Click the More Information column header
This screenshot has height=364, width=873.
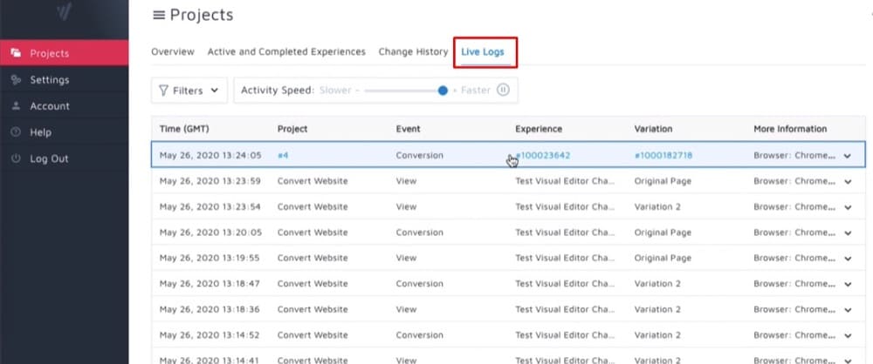pyautogui.click(x=790, y=129)
